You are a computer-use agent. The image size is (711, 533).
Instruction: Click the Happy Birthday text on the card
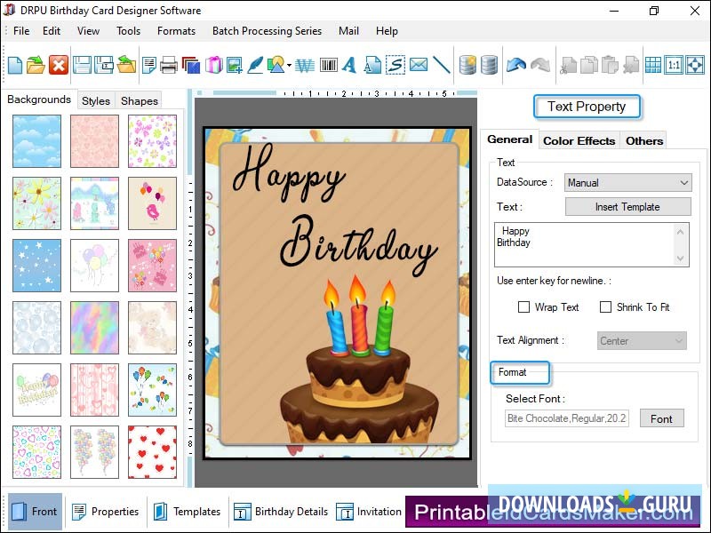pos(335,211)
